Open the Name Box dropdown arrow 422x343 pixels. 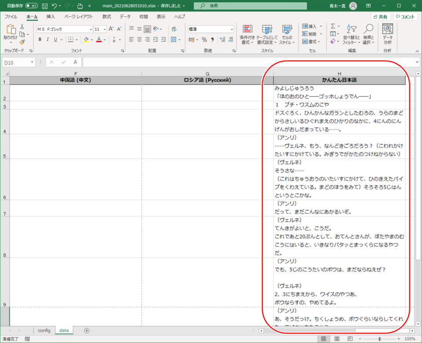[x=32, y=62]
